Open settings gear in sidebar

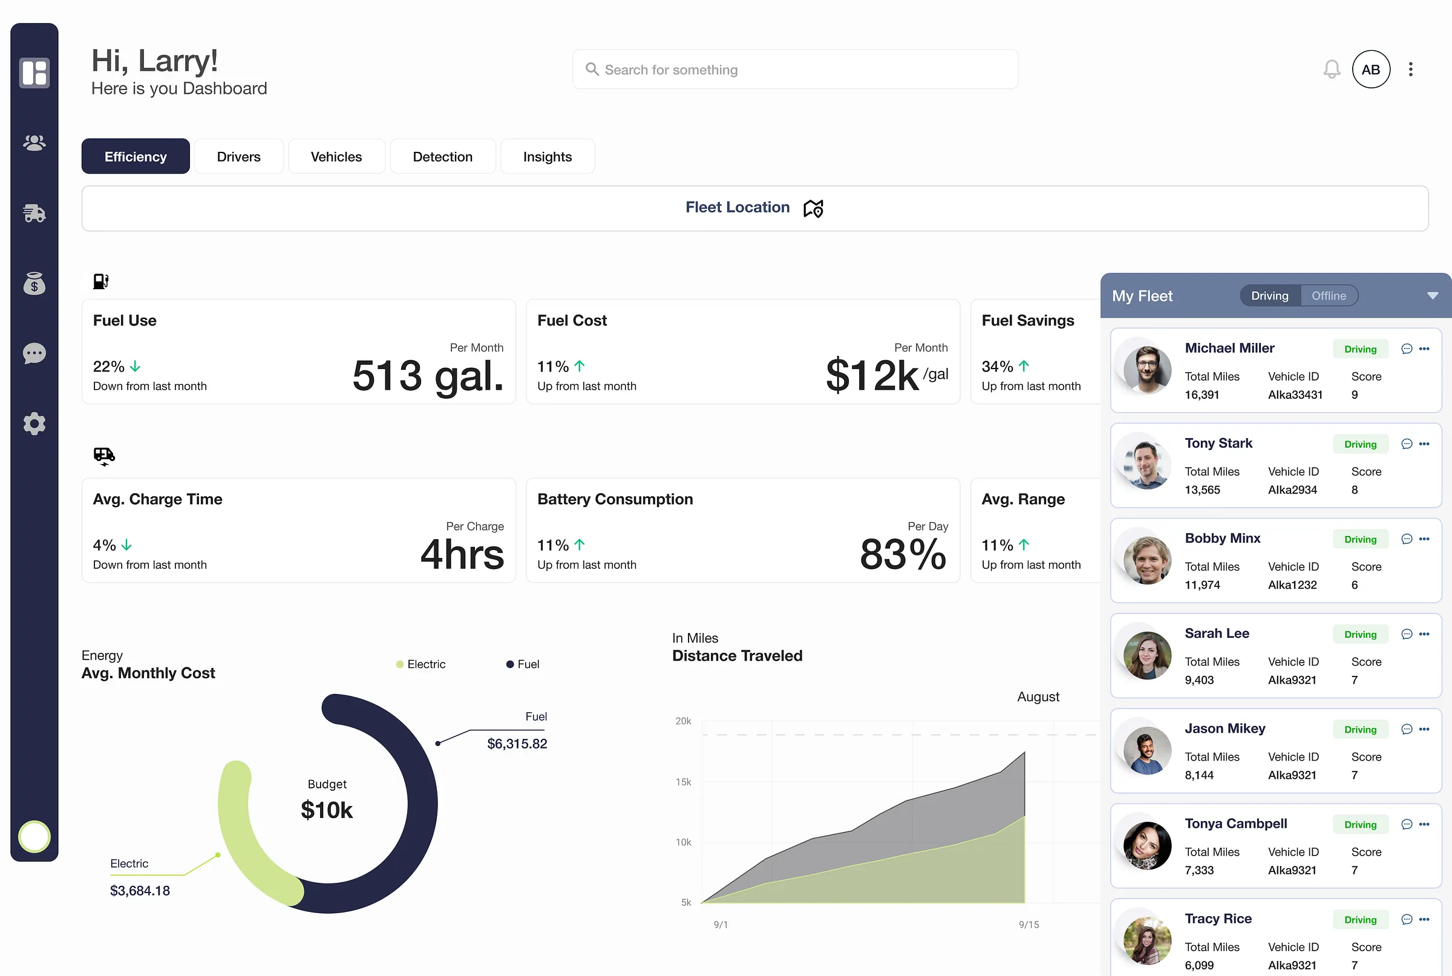(x=34, y=424)
